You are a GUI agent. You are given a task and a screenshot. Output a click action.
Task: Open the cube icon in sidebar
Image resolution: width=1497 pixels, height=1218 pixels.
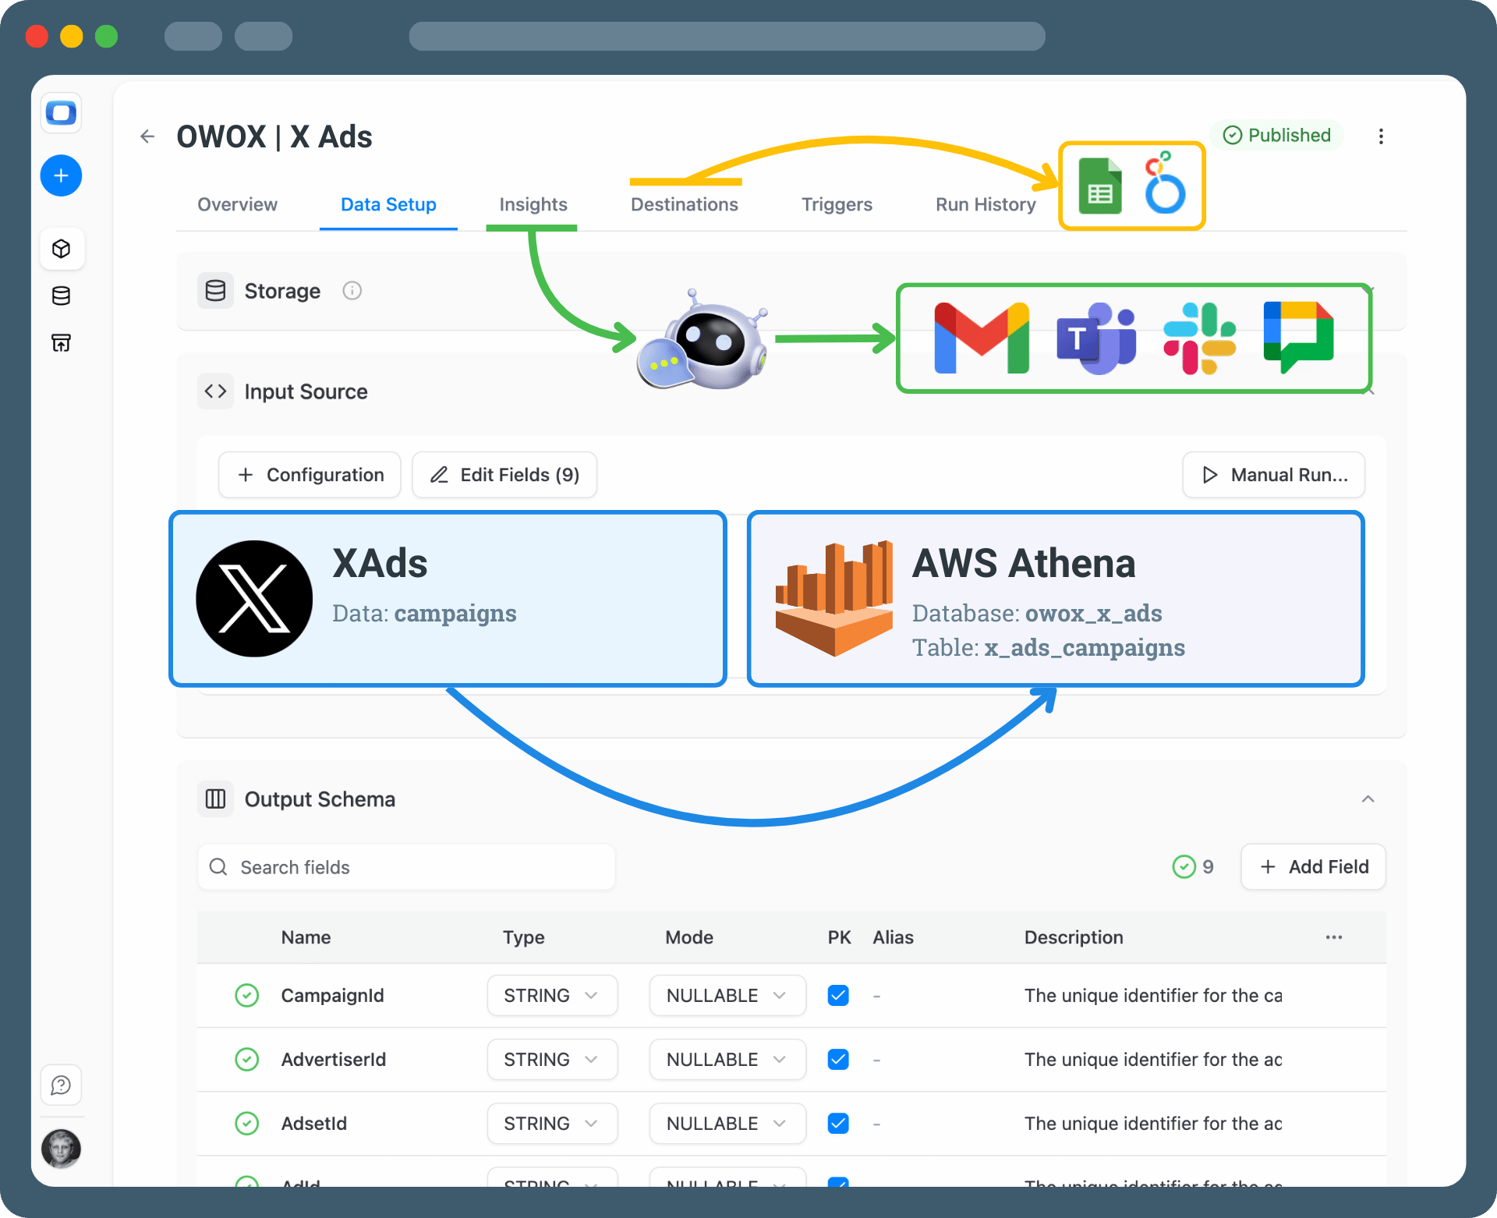click(61, 249)
